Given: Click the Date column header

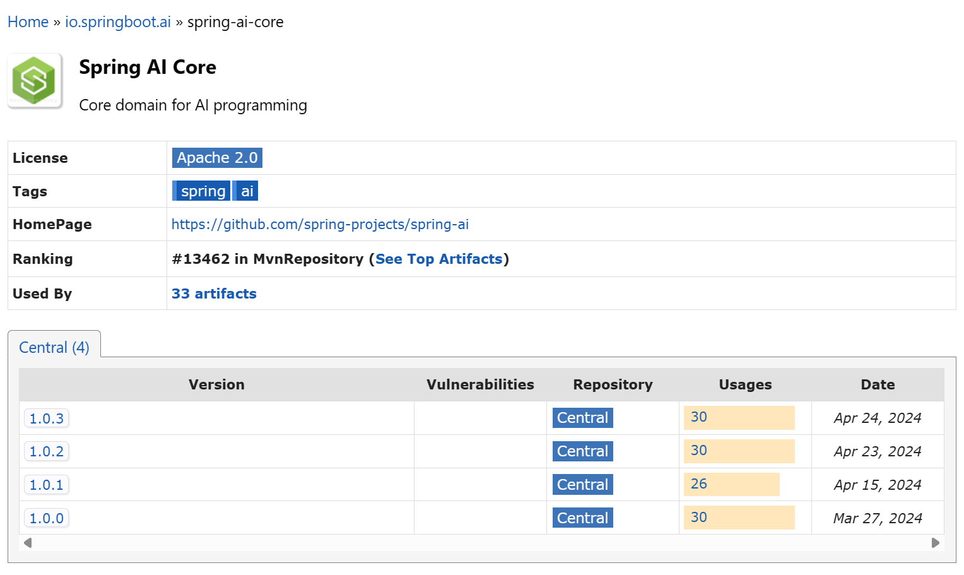Looking at the screenshot, I should click(878, 384).
